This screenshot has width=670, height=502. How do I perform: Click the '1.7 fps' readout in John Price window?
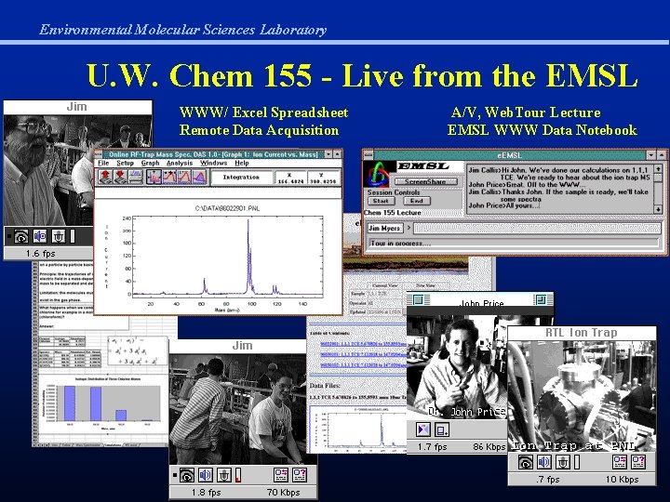coord(433,447)
